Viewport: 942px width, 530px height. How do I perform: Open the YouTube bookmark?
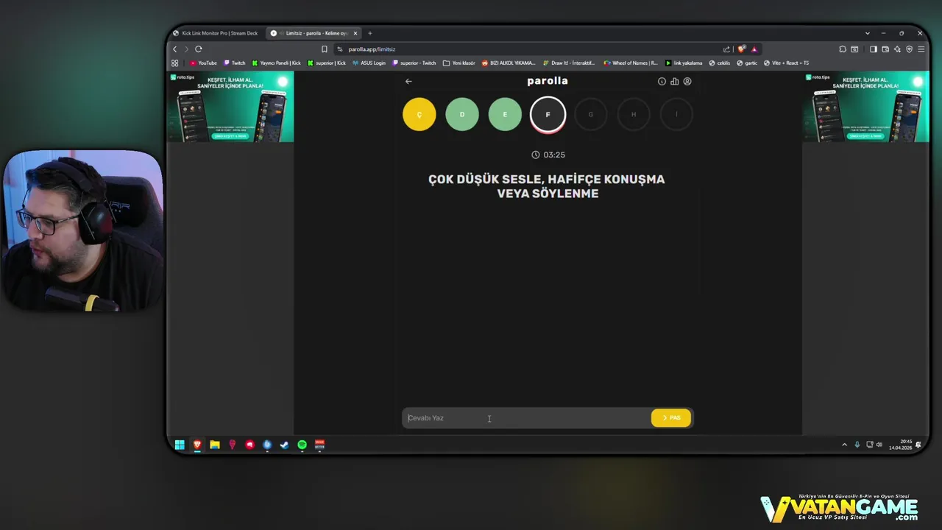pyautogui.click(x=203, y=63)
